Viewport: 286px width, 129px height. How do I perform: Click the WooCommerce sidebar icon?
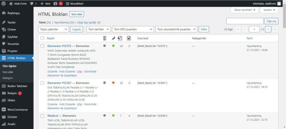coord(4,110)
